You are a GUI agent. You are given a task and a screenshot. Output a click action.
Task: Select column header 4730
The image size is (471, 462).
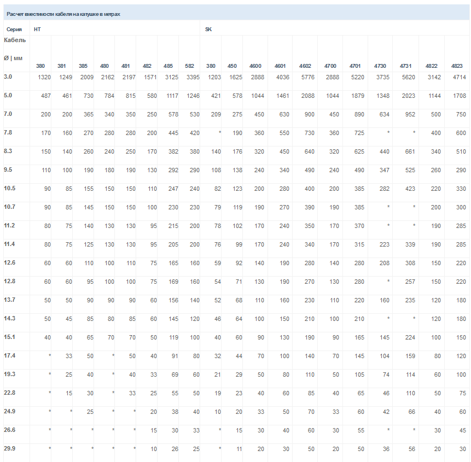point(380,66)
